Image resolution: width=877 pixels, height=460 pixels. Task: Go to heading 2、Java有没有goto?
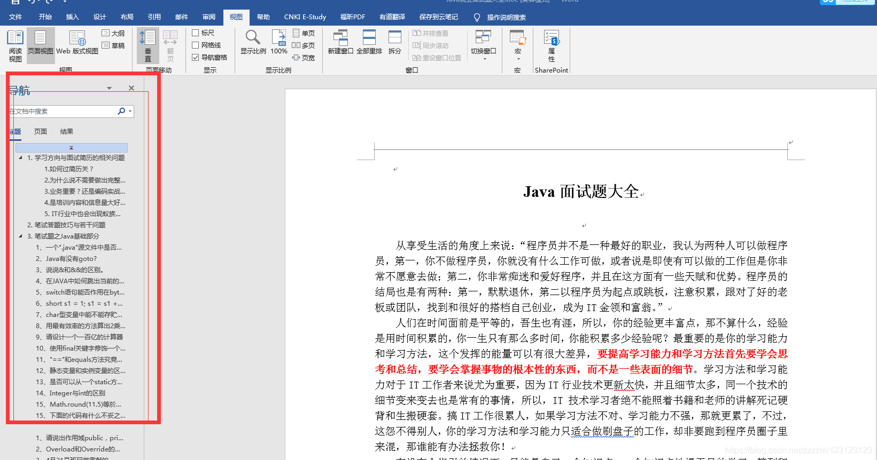(x=66, y=259)
